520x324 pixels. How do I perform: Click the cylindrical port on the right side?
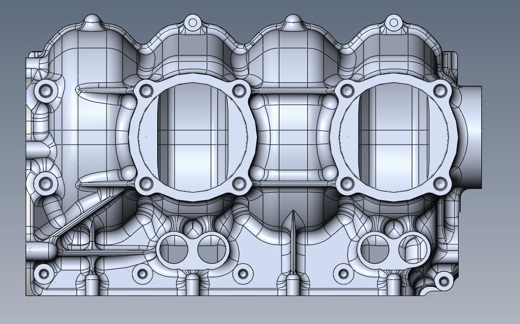(x=473, y=137)
